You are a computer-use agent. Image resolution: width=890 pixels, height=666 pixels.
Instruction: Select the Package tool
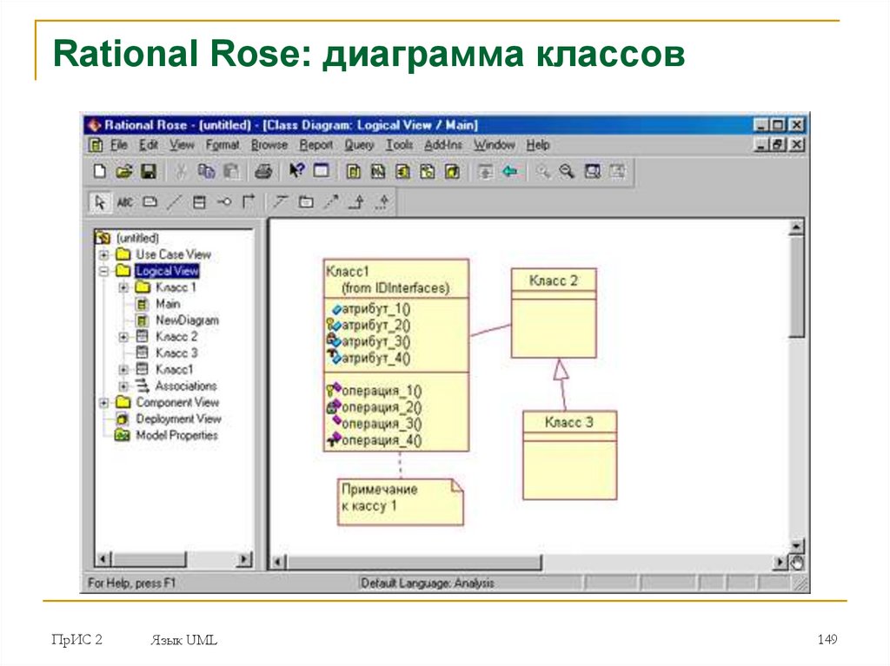click(306, 202)
